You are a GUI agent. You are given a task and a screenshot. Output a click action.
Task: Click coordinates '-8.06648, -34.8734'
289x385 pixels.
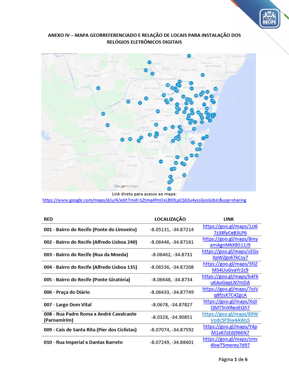pyautogui.click(x=172, y=280)
